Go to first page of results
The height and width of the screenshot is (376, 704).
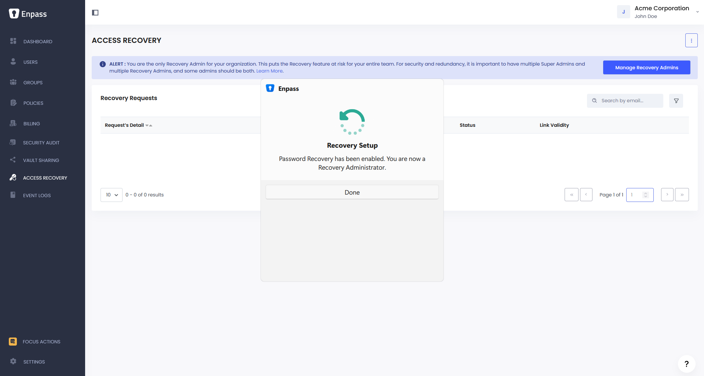[x=571, y=195]
